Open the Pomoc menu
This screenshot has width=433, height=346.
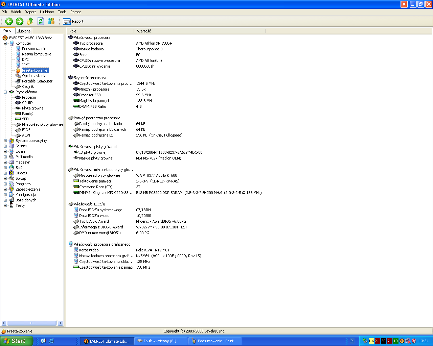(x=76, y=12)
